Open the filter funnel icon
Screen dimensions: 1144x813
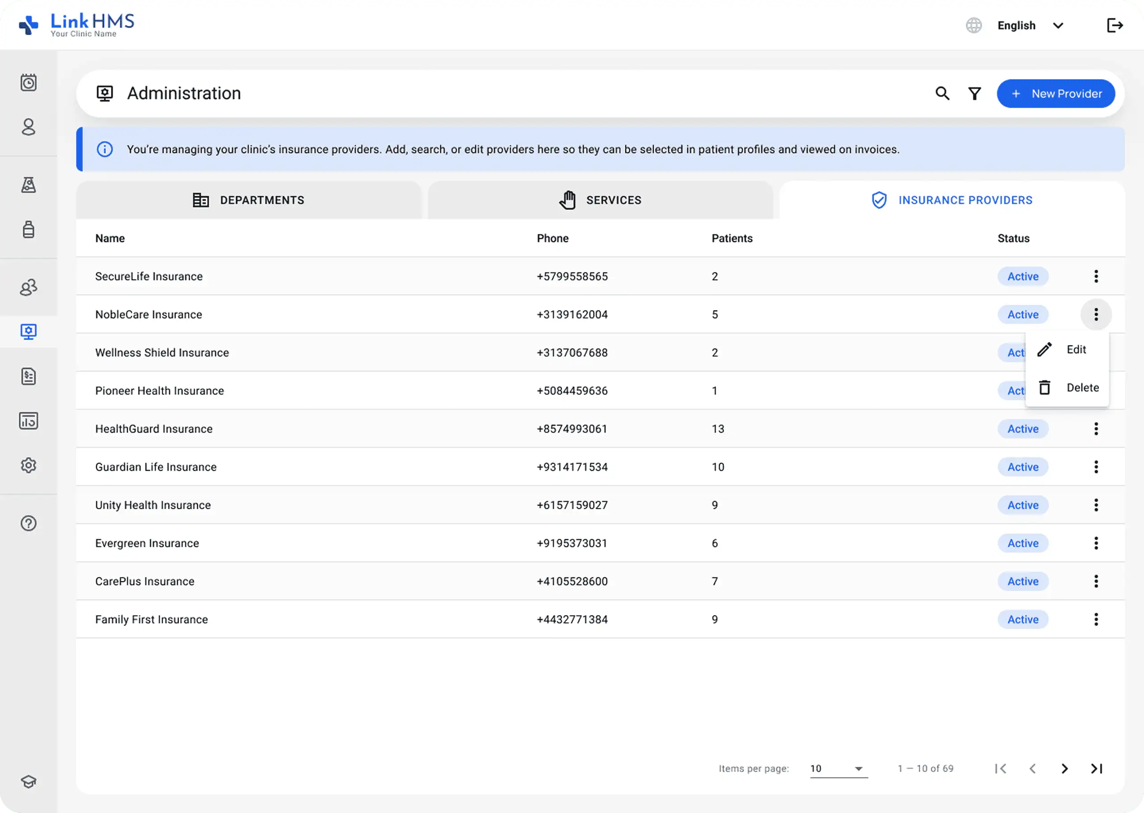click(x=974, y=94)
